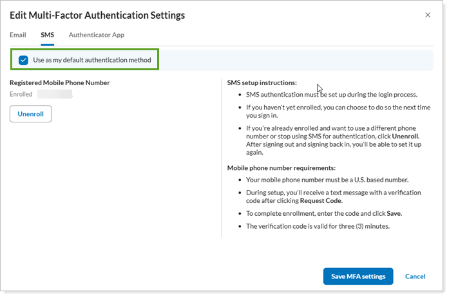Cancel editing the MFA settings

(x=415, y=276)
